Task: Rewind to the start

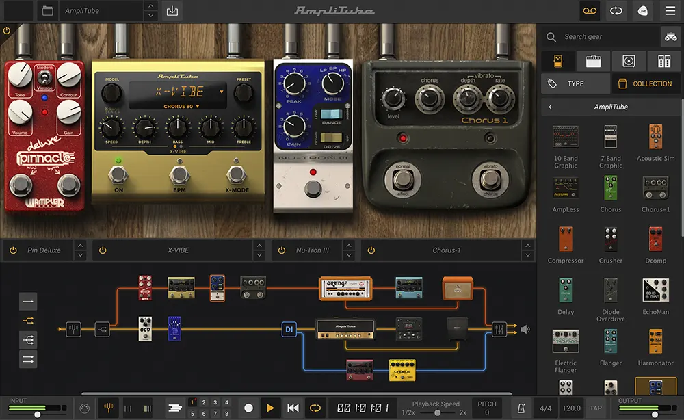Action: pyautogui.click(x=293, y=408)
